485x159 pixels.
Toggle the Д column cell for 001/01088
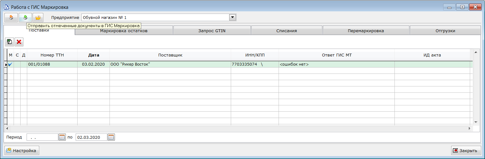[24, 64]
